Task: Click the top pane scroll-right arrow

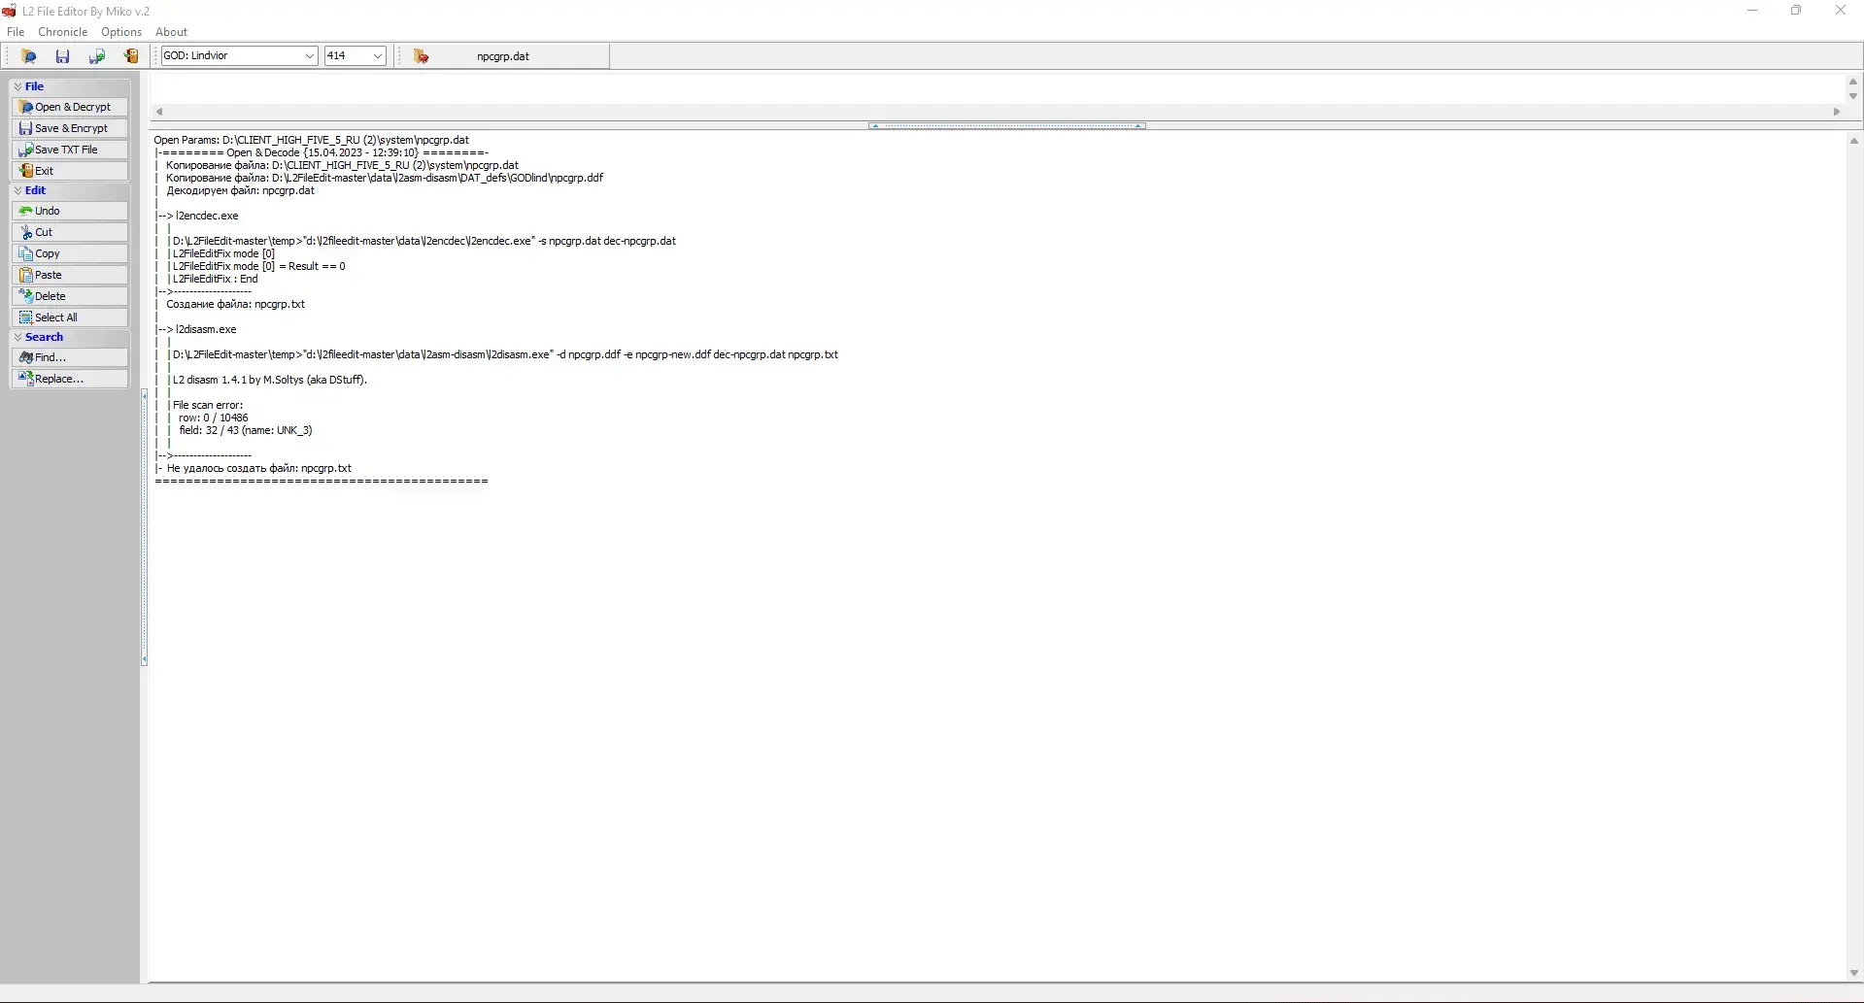Action: coord(1836,112)
